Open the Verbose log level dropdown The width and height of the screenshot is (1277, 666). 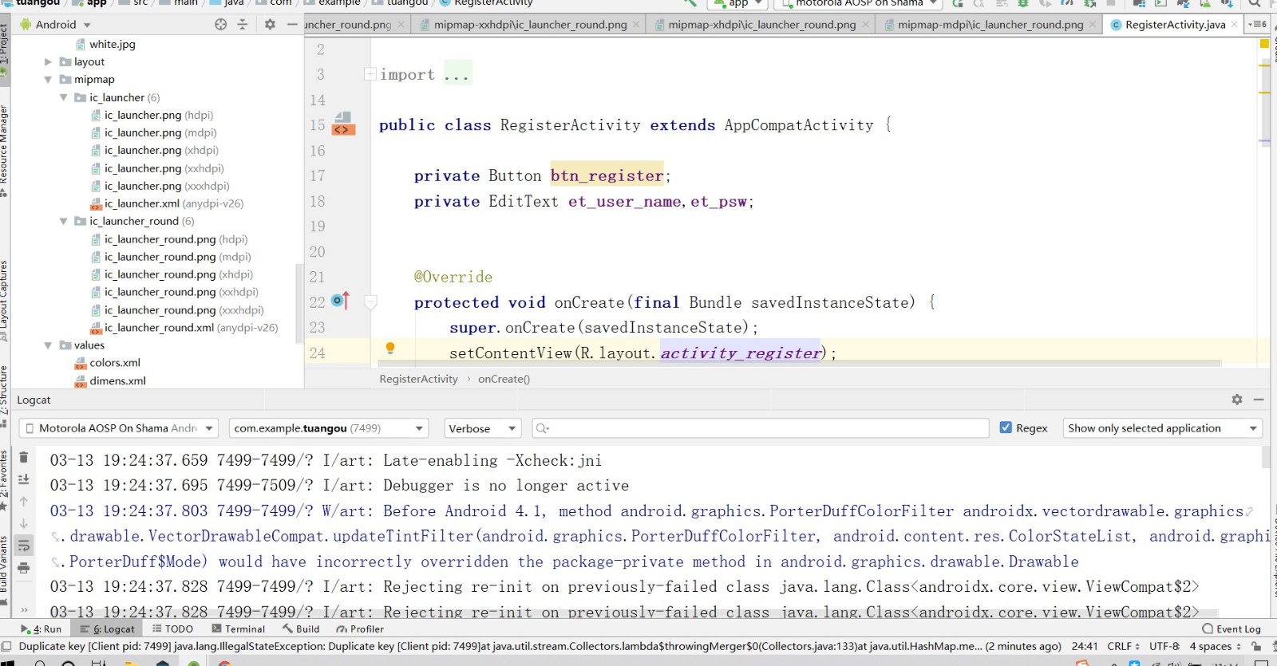(482, 428)
